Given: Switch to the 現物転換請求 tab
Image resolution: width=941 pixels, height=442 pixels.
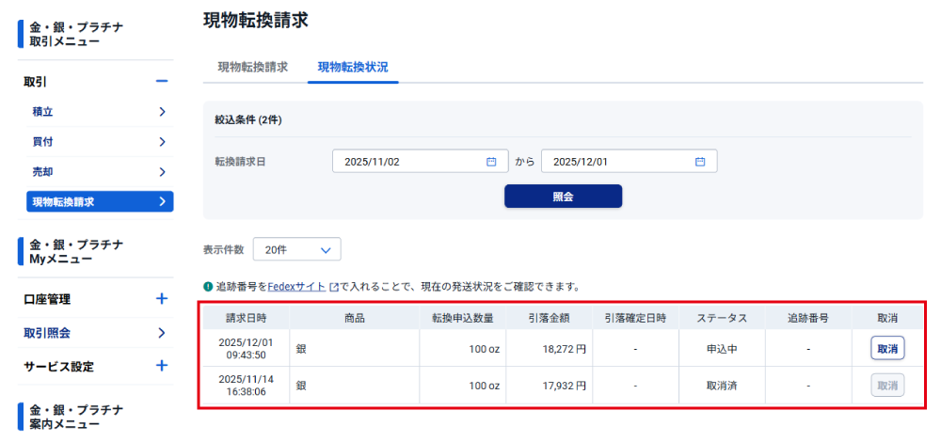Looking at the screenshot, I should click(x=252, y=68).
